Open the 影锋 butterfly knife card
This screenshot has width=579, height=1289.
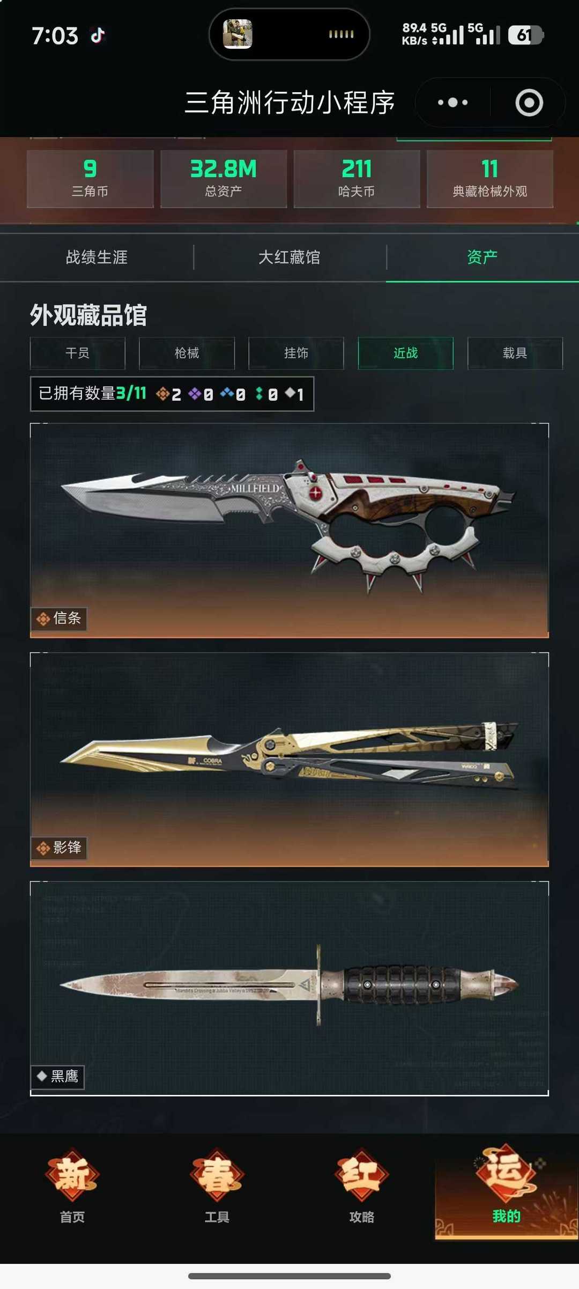tap(289, 760)
